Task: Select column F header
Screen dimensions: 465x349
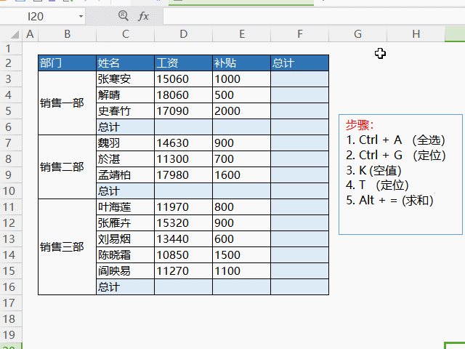Action: click(x=300, y=34)
